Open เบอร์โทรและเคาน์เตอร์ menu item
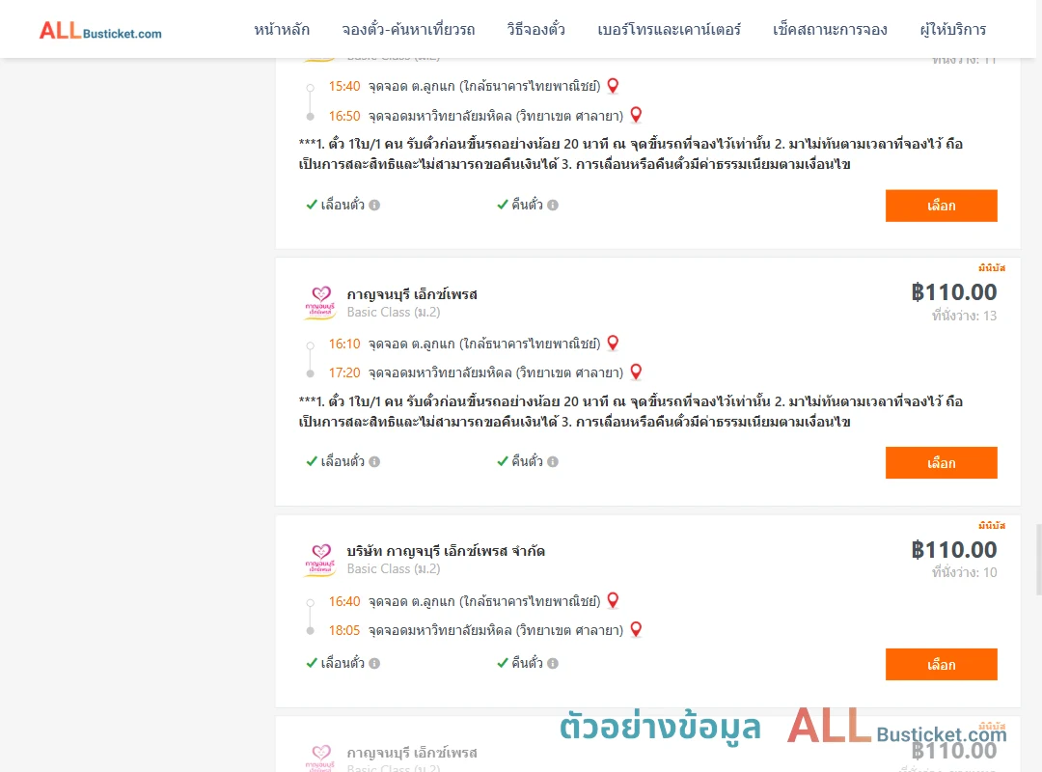 669,29
